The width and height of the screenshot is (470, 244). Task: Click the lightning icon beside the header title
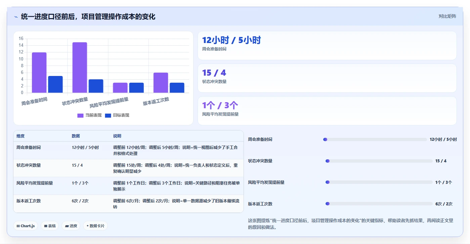tap(16, 16)
